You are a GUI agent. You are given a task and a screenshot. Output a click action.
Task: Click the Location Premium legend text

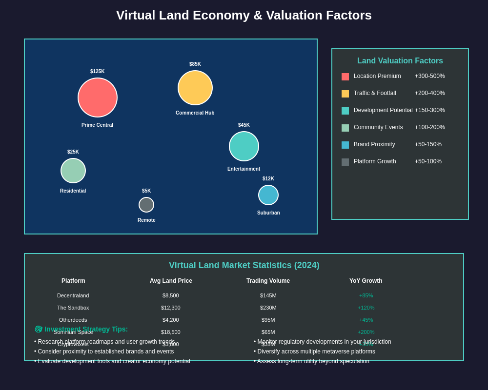377,76
